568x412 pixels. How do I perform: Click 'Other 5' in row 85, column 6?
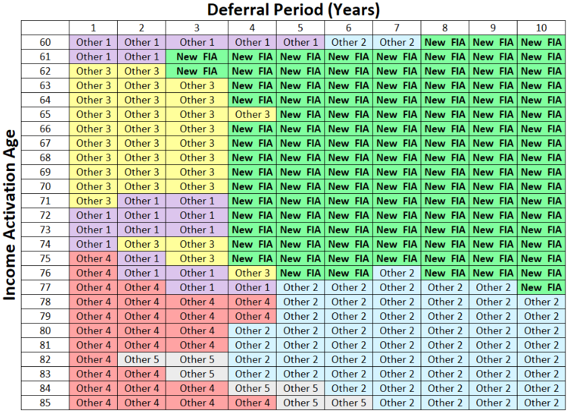[349, 403]
